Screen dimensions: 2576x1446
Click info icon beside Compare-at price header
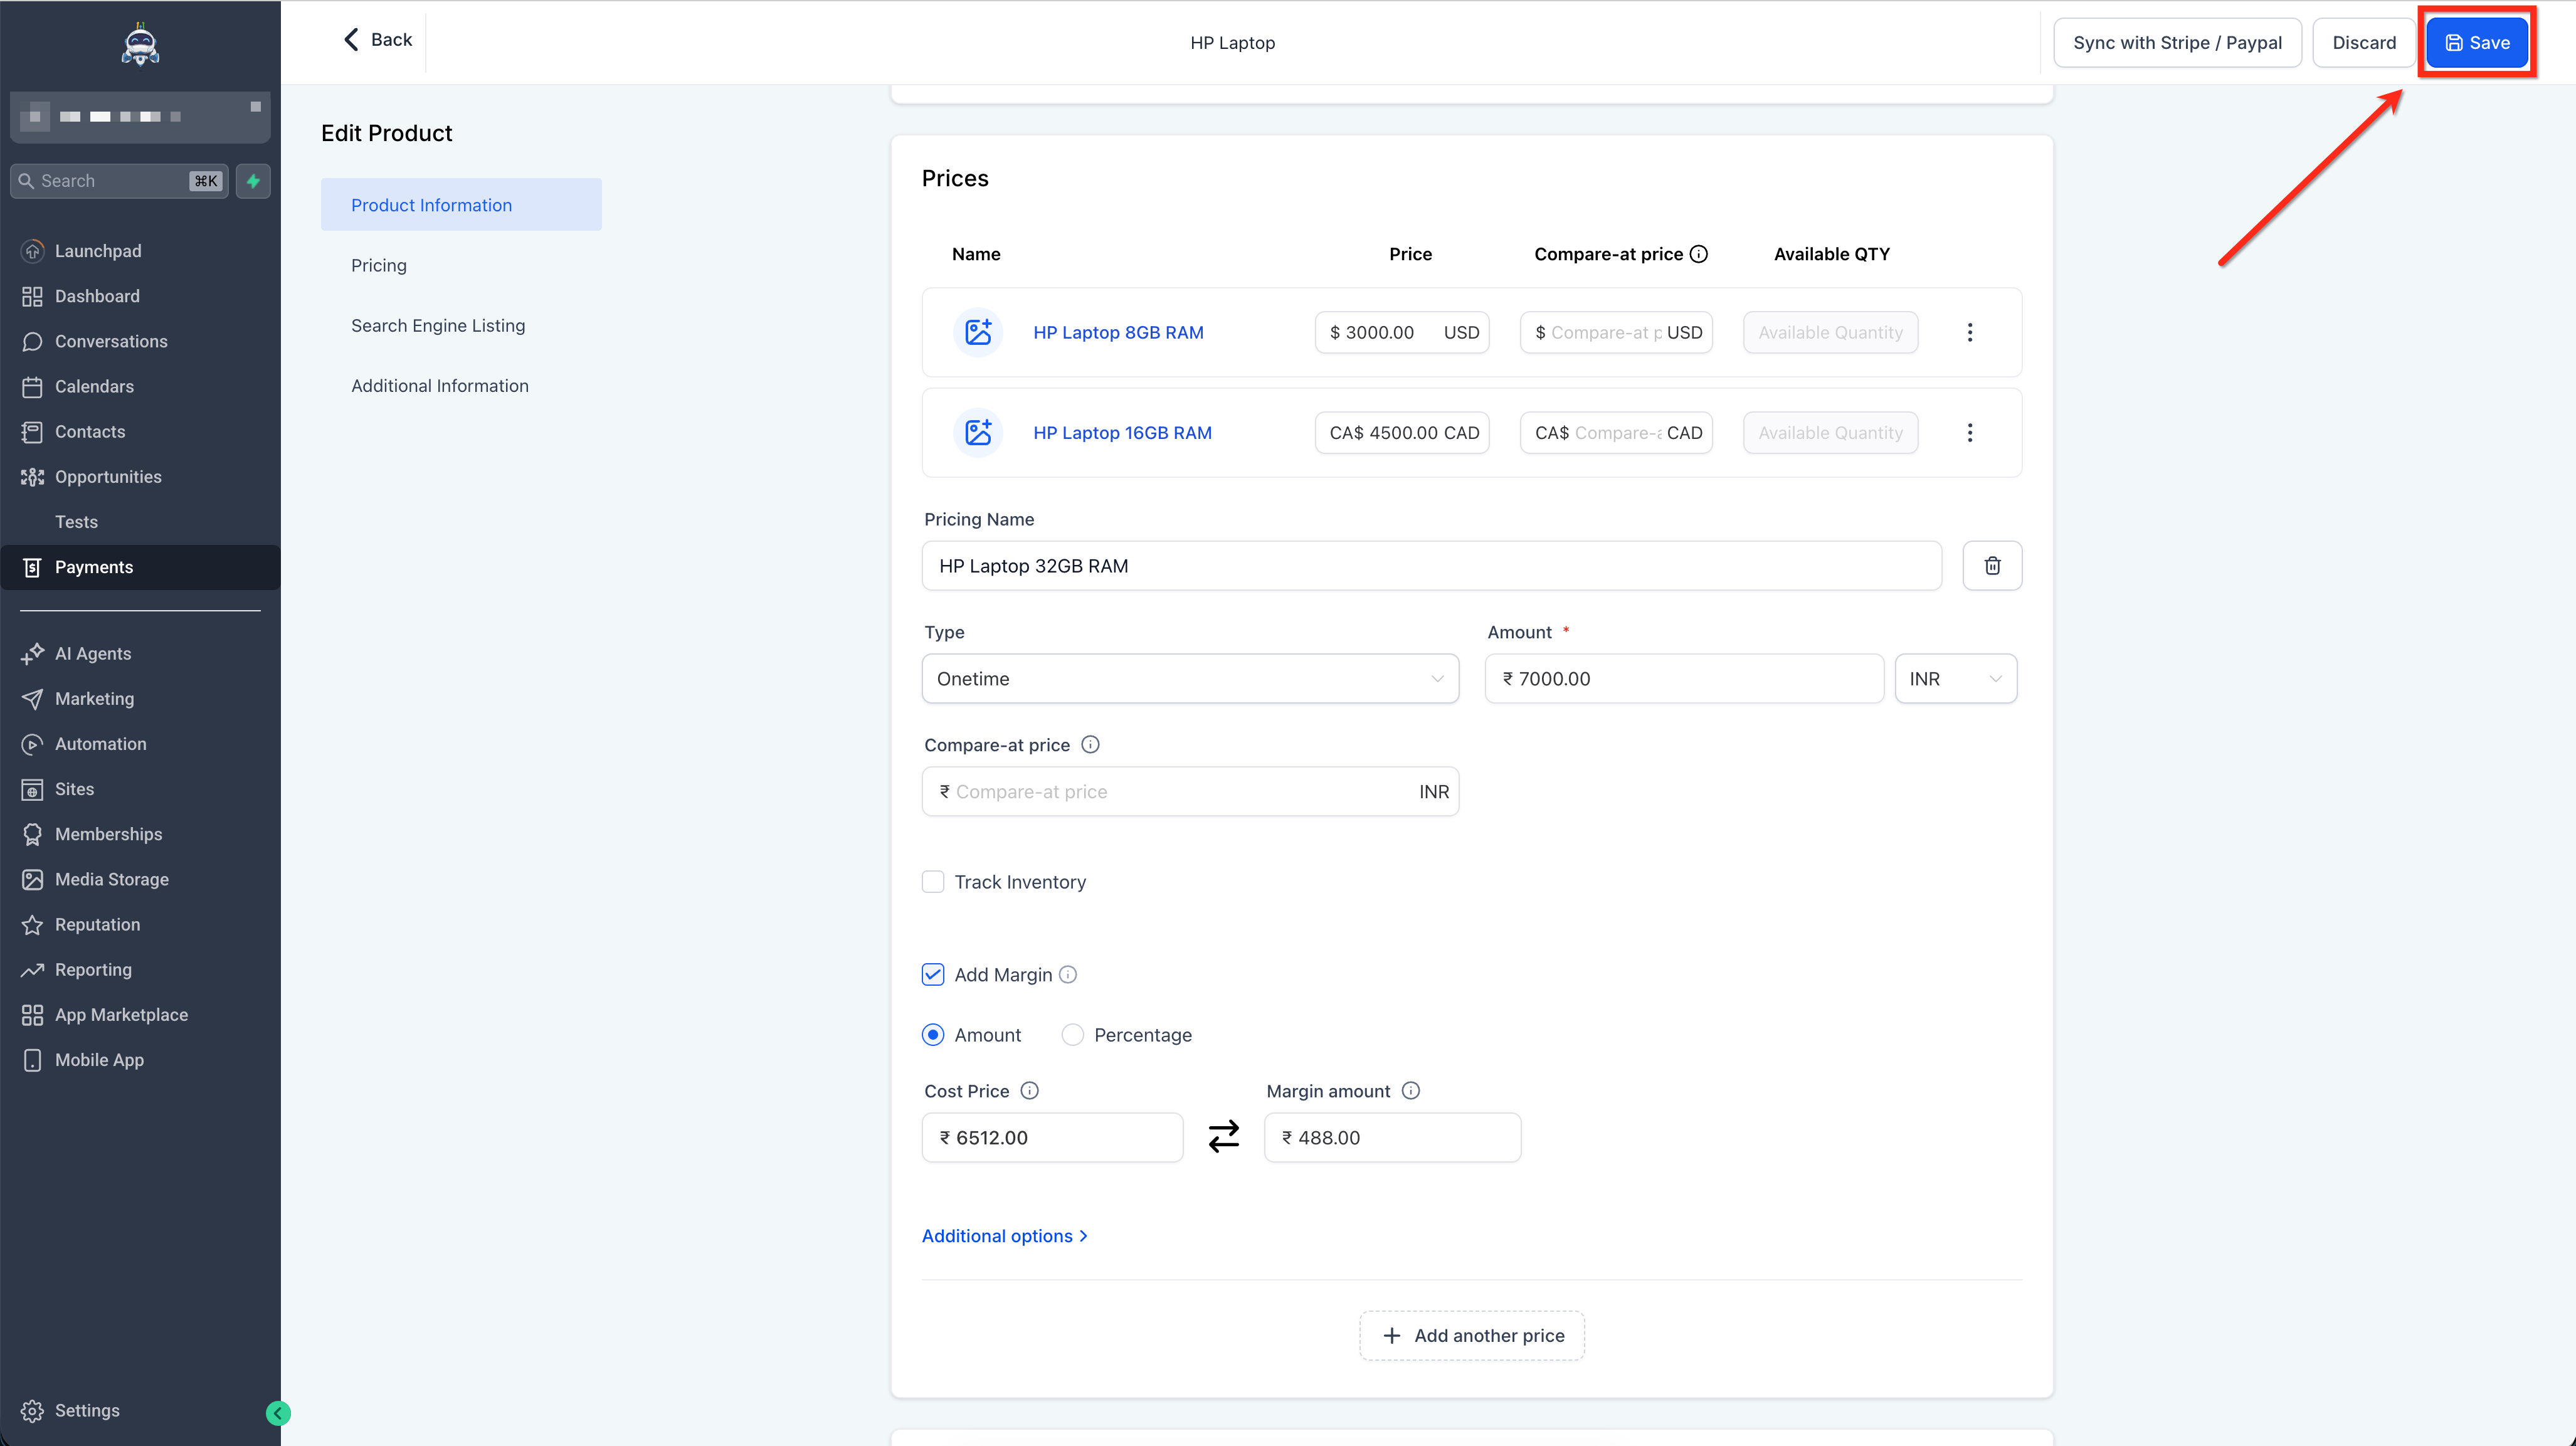click(1698, 254)
